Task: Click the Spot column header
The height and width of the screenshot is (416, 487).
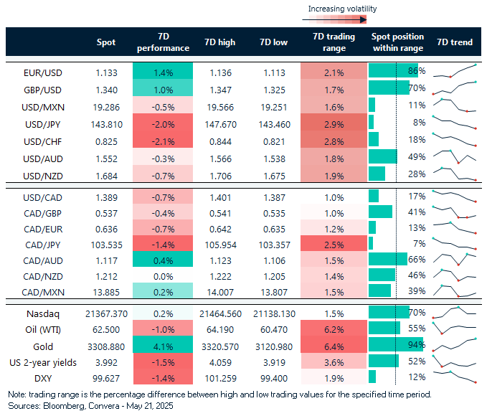Action: (x=106, y=42)
